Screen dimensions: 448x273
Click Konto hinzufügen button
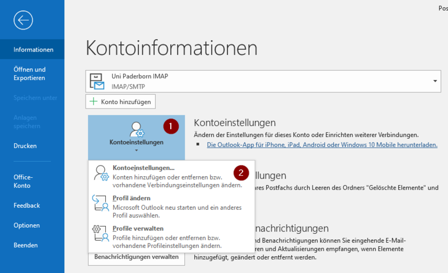coord(120,102)
